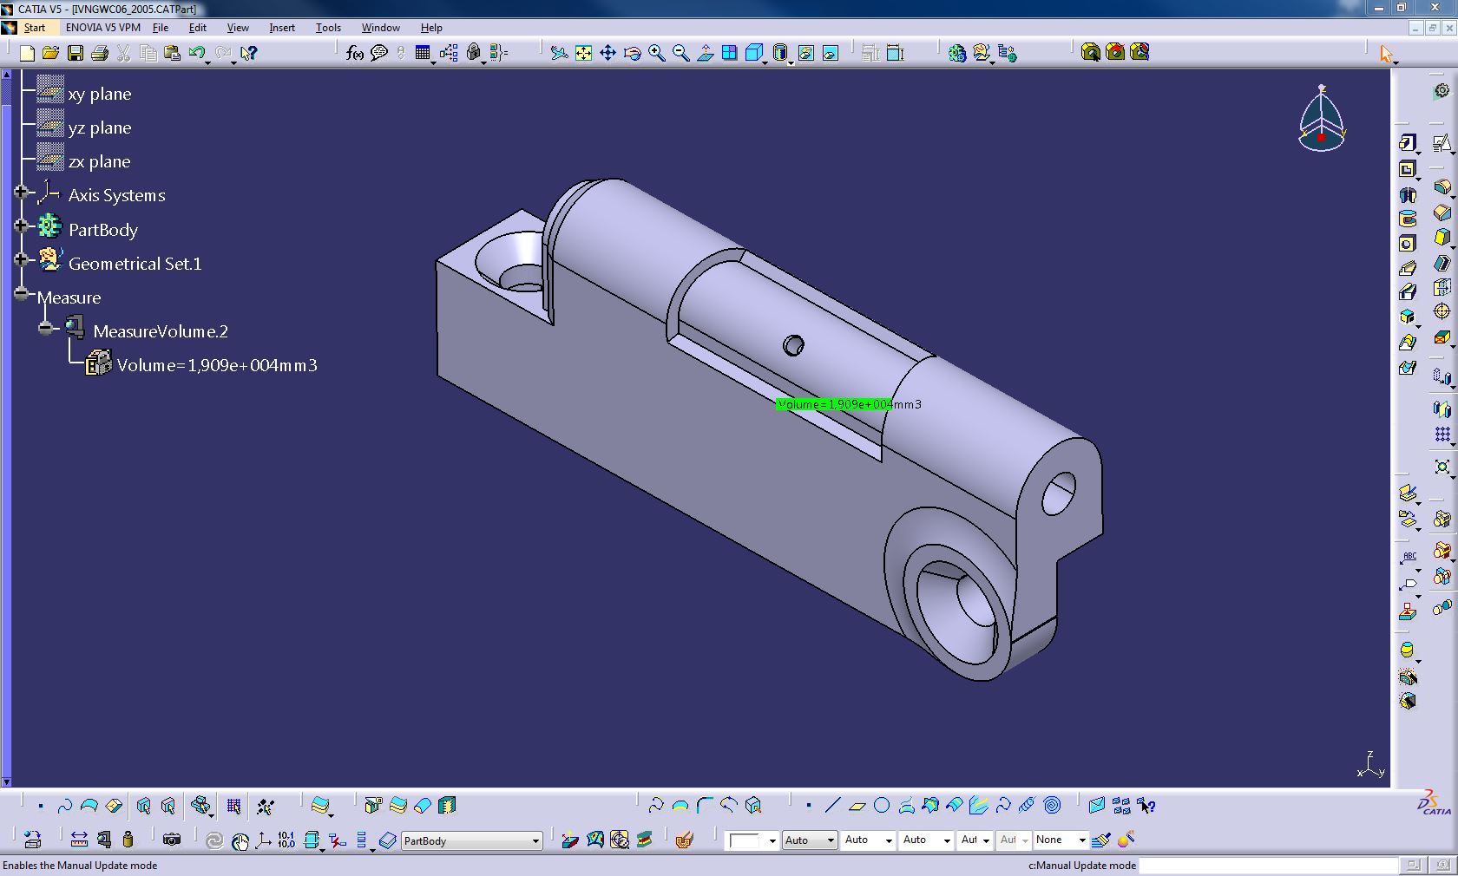1458x876 pixels.
Task: Click the Sketcher icon
Action: (1442, 142)
